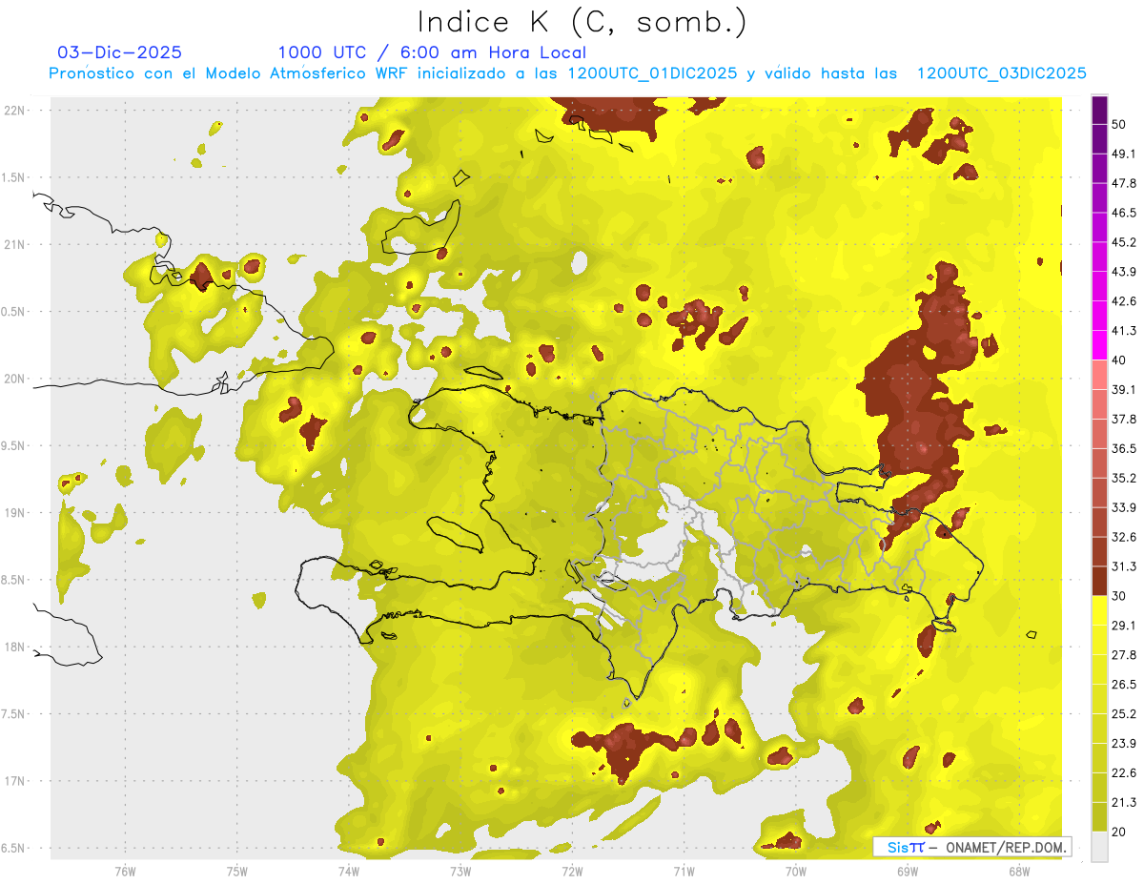Click the color bar value "43.9"
Viewport: 1144px width, 884px height.
point(1124,273)
